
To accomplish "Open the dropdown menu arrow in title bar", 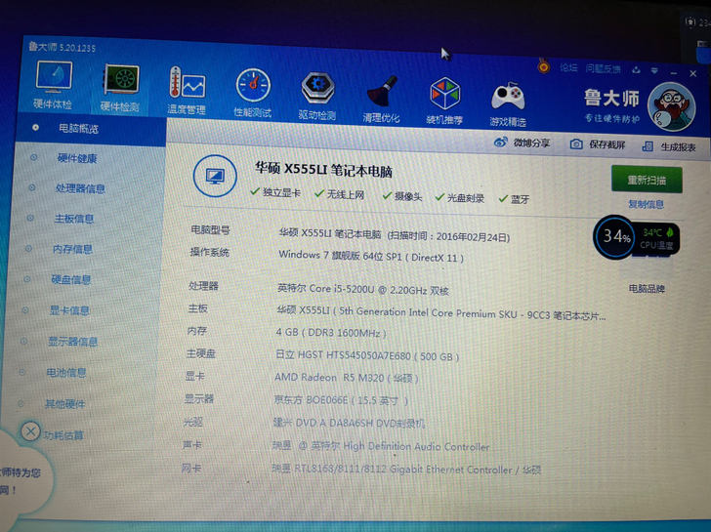I will click(654, 70).
